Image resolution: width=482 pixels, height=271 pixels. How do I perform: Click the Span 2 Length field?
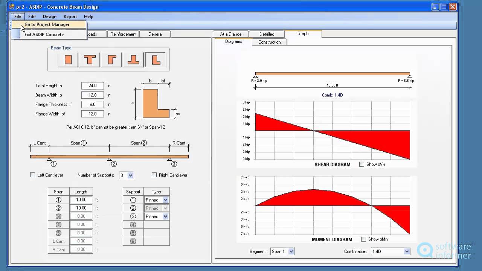point(81,208)
